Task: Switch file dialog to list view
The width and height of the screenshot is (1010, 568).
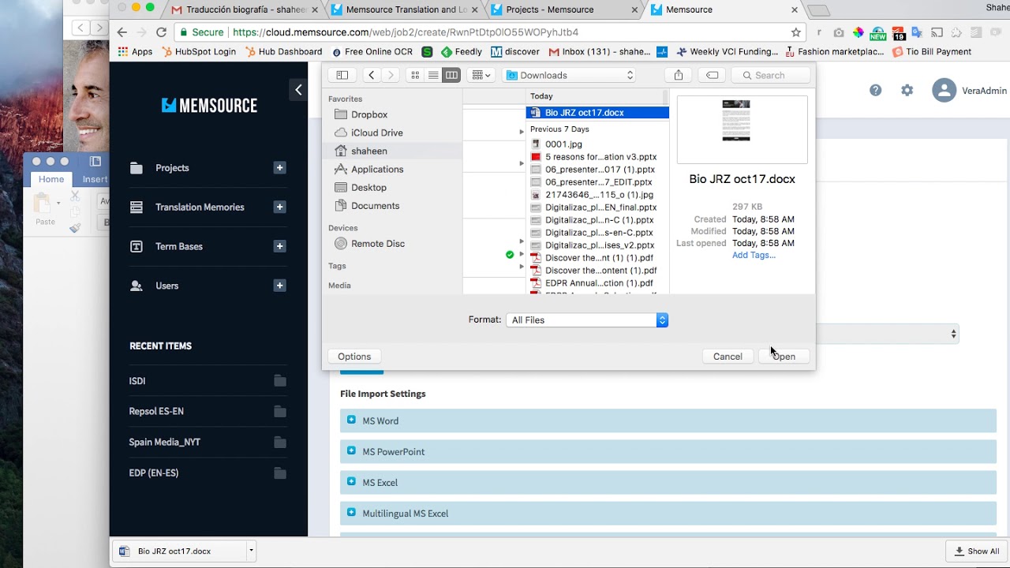Action: tap(433, 75)
